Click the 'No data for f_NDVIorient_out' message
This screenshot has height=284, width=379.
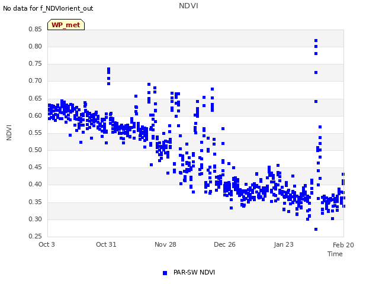(x=48, y=8)
